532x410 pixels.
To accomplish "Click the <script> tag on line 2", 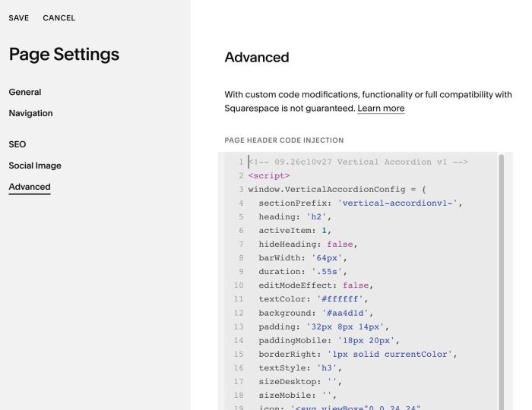I will [269, 176].
